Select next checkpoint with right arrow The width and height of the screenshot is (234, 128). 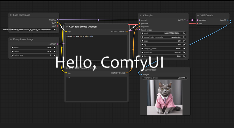(55, 30)
